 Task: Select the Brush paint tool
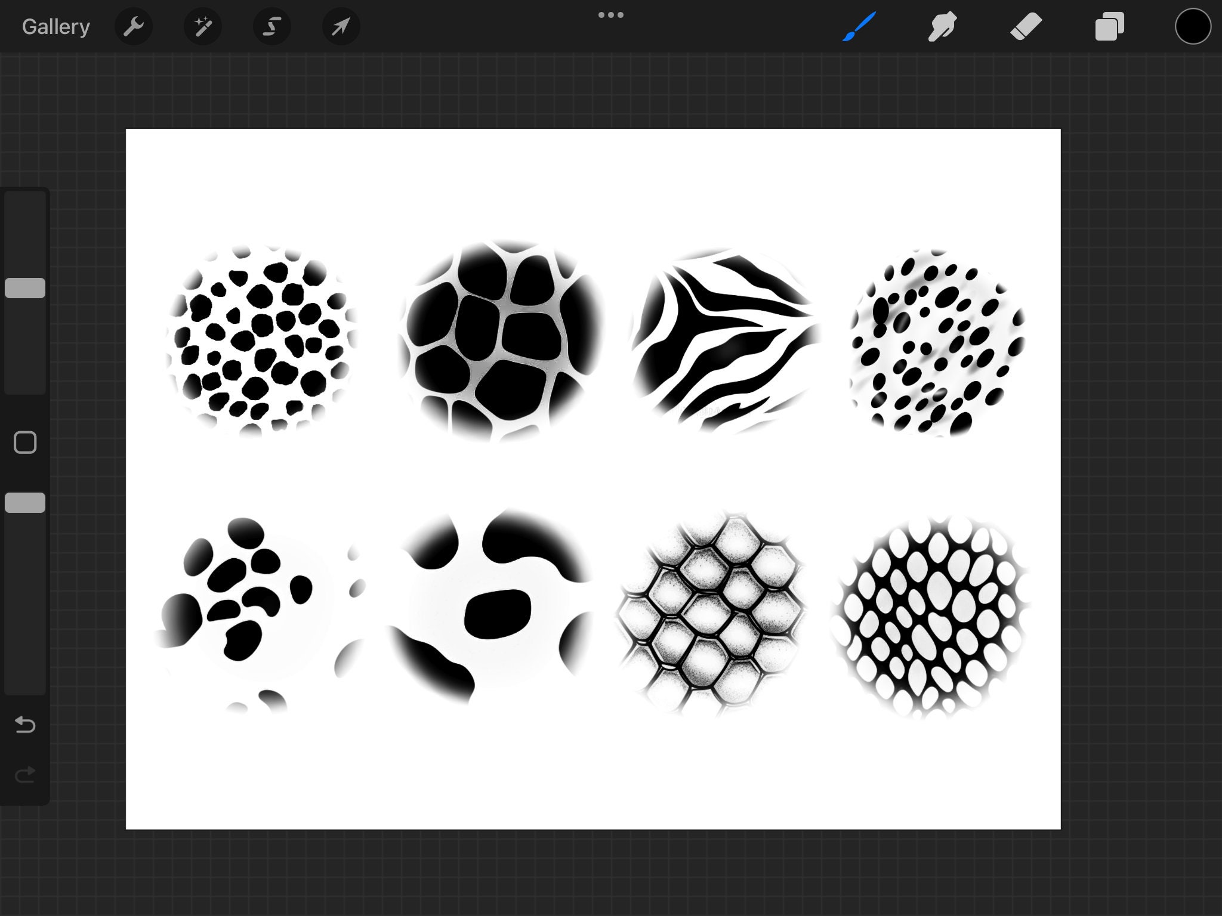click(859, 27)
